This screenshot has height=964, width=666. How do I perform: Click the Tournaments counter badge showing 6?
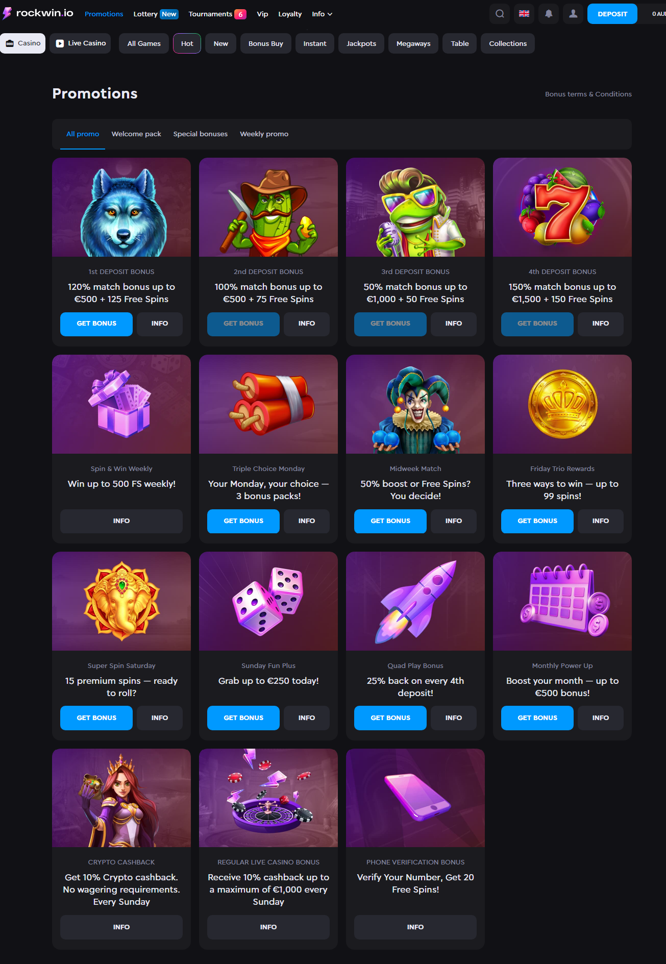point(240,14)
